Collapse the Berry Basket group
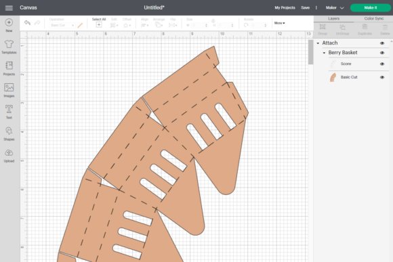This screenshot has height=262, width=393. [x=324, y=53]
